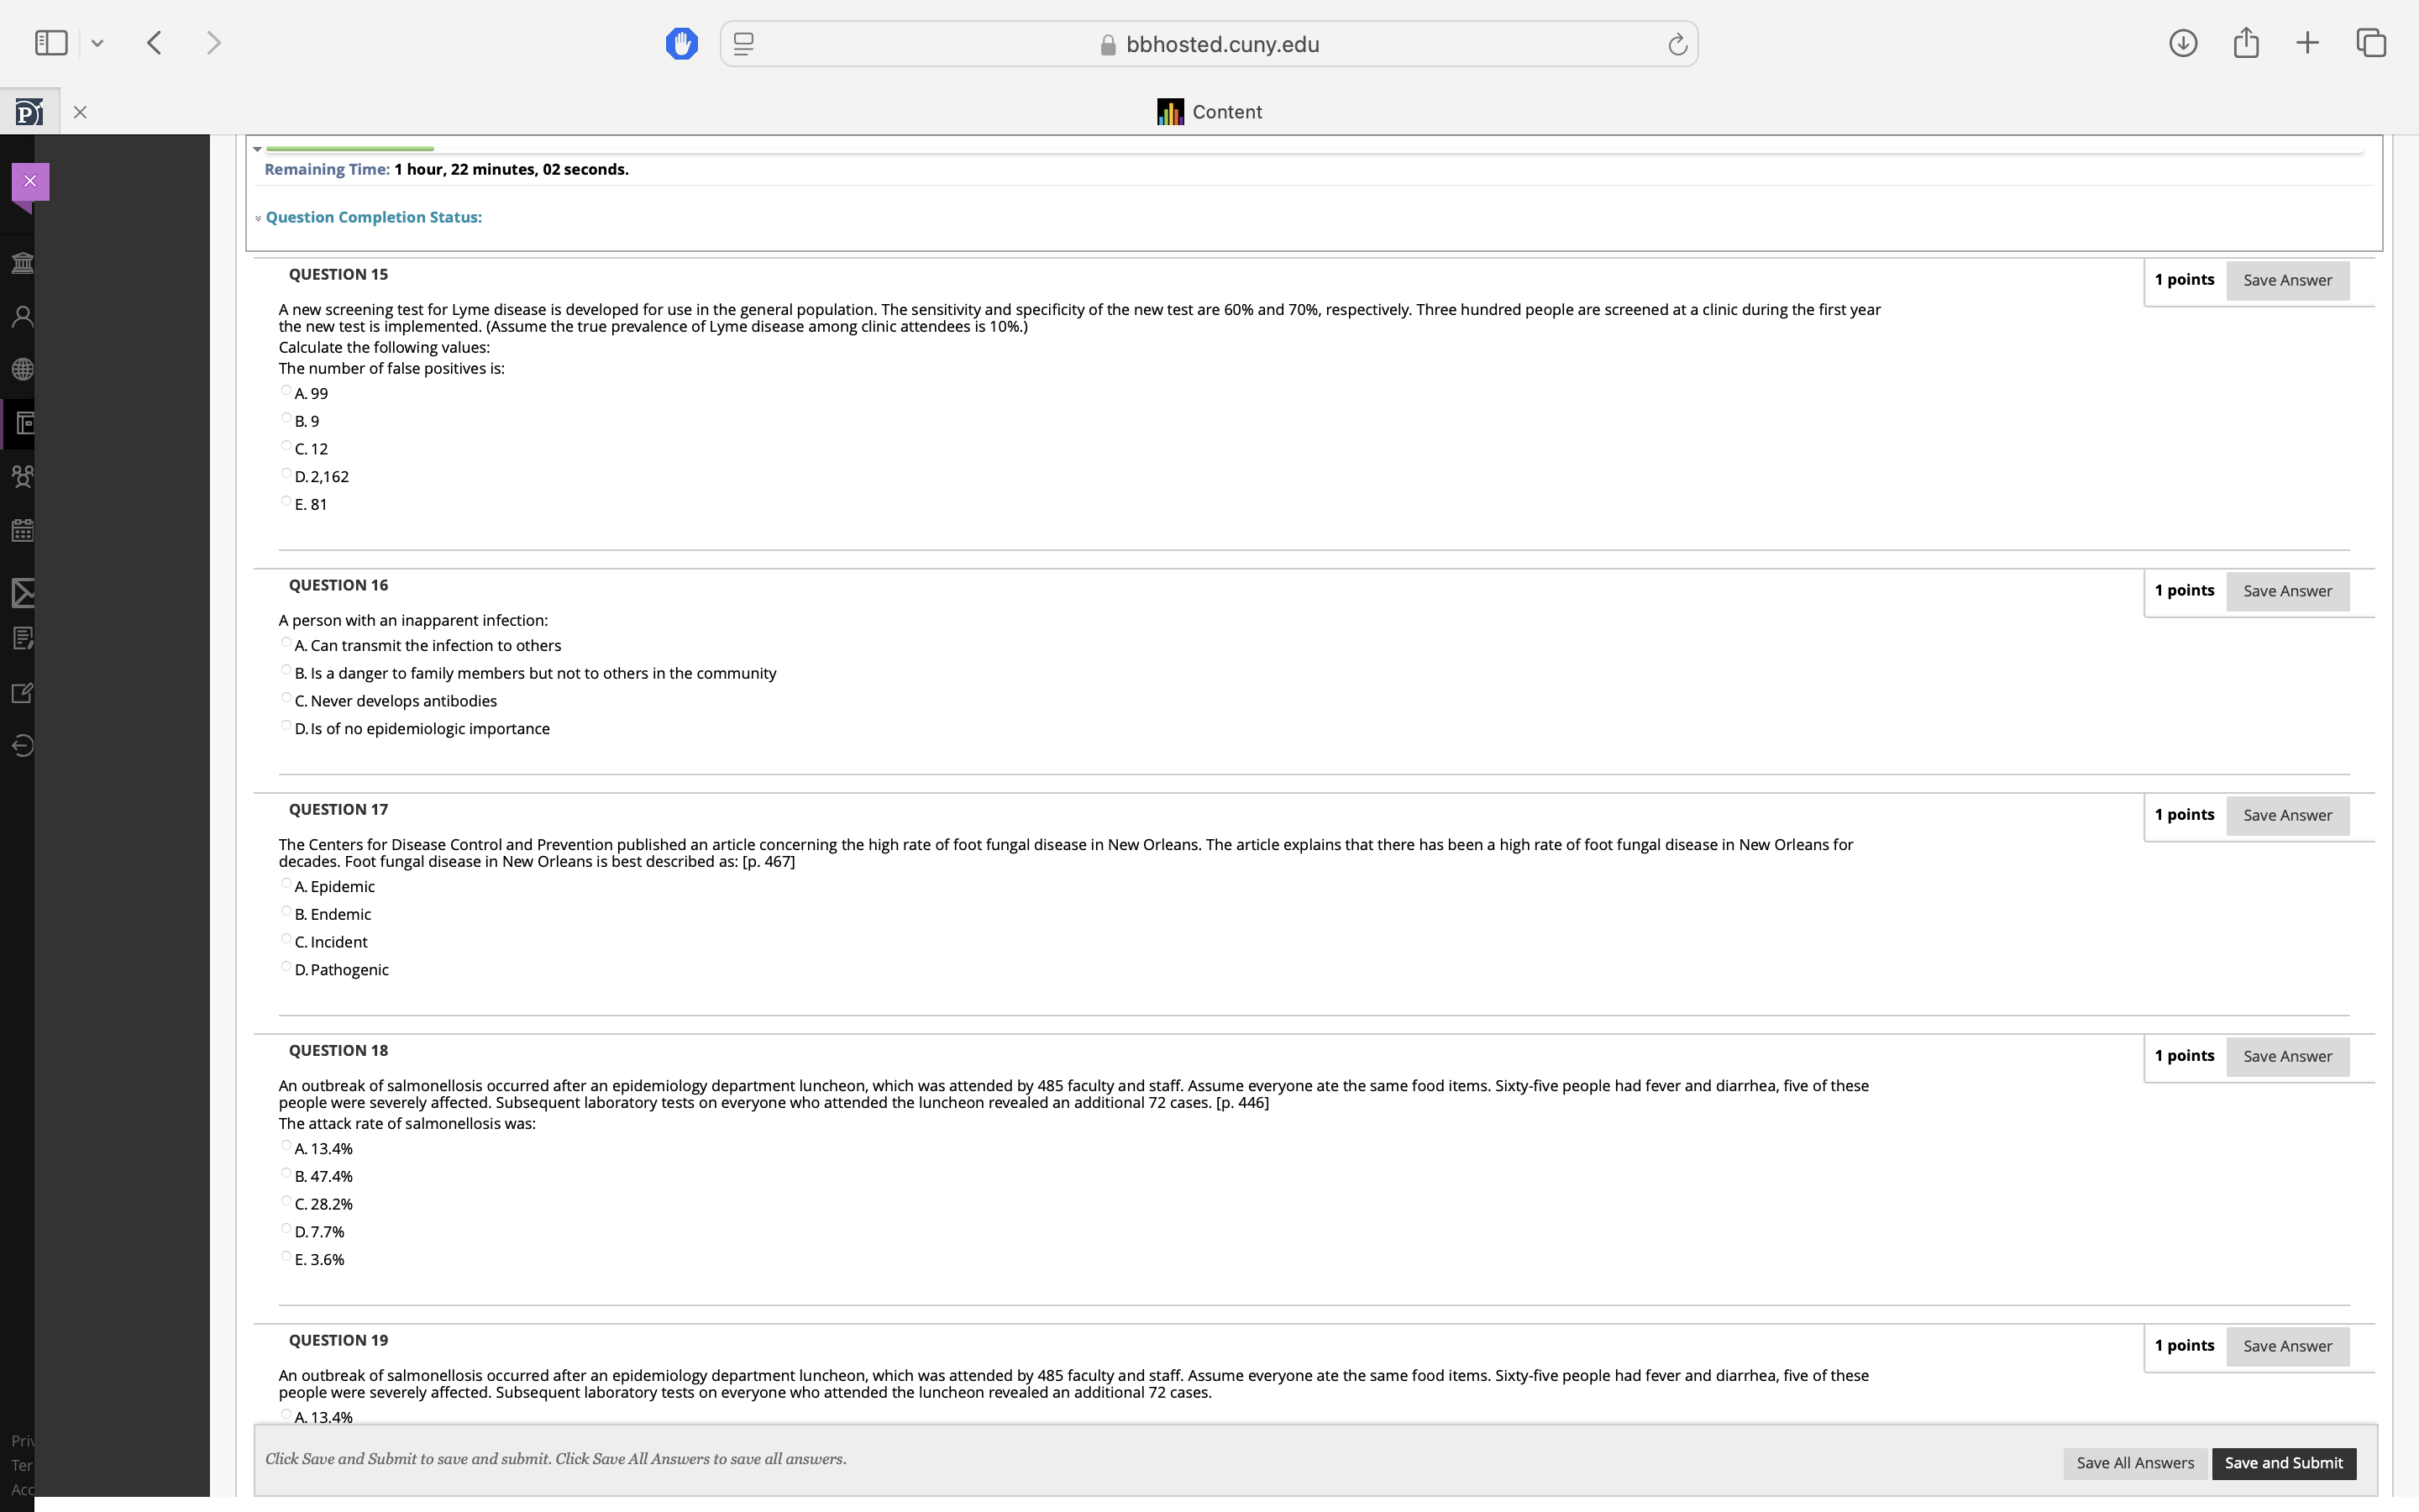
Task: Click Save All Answers
Action: tap(2135, 1462)
